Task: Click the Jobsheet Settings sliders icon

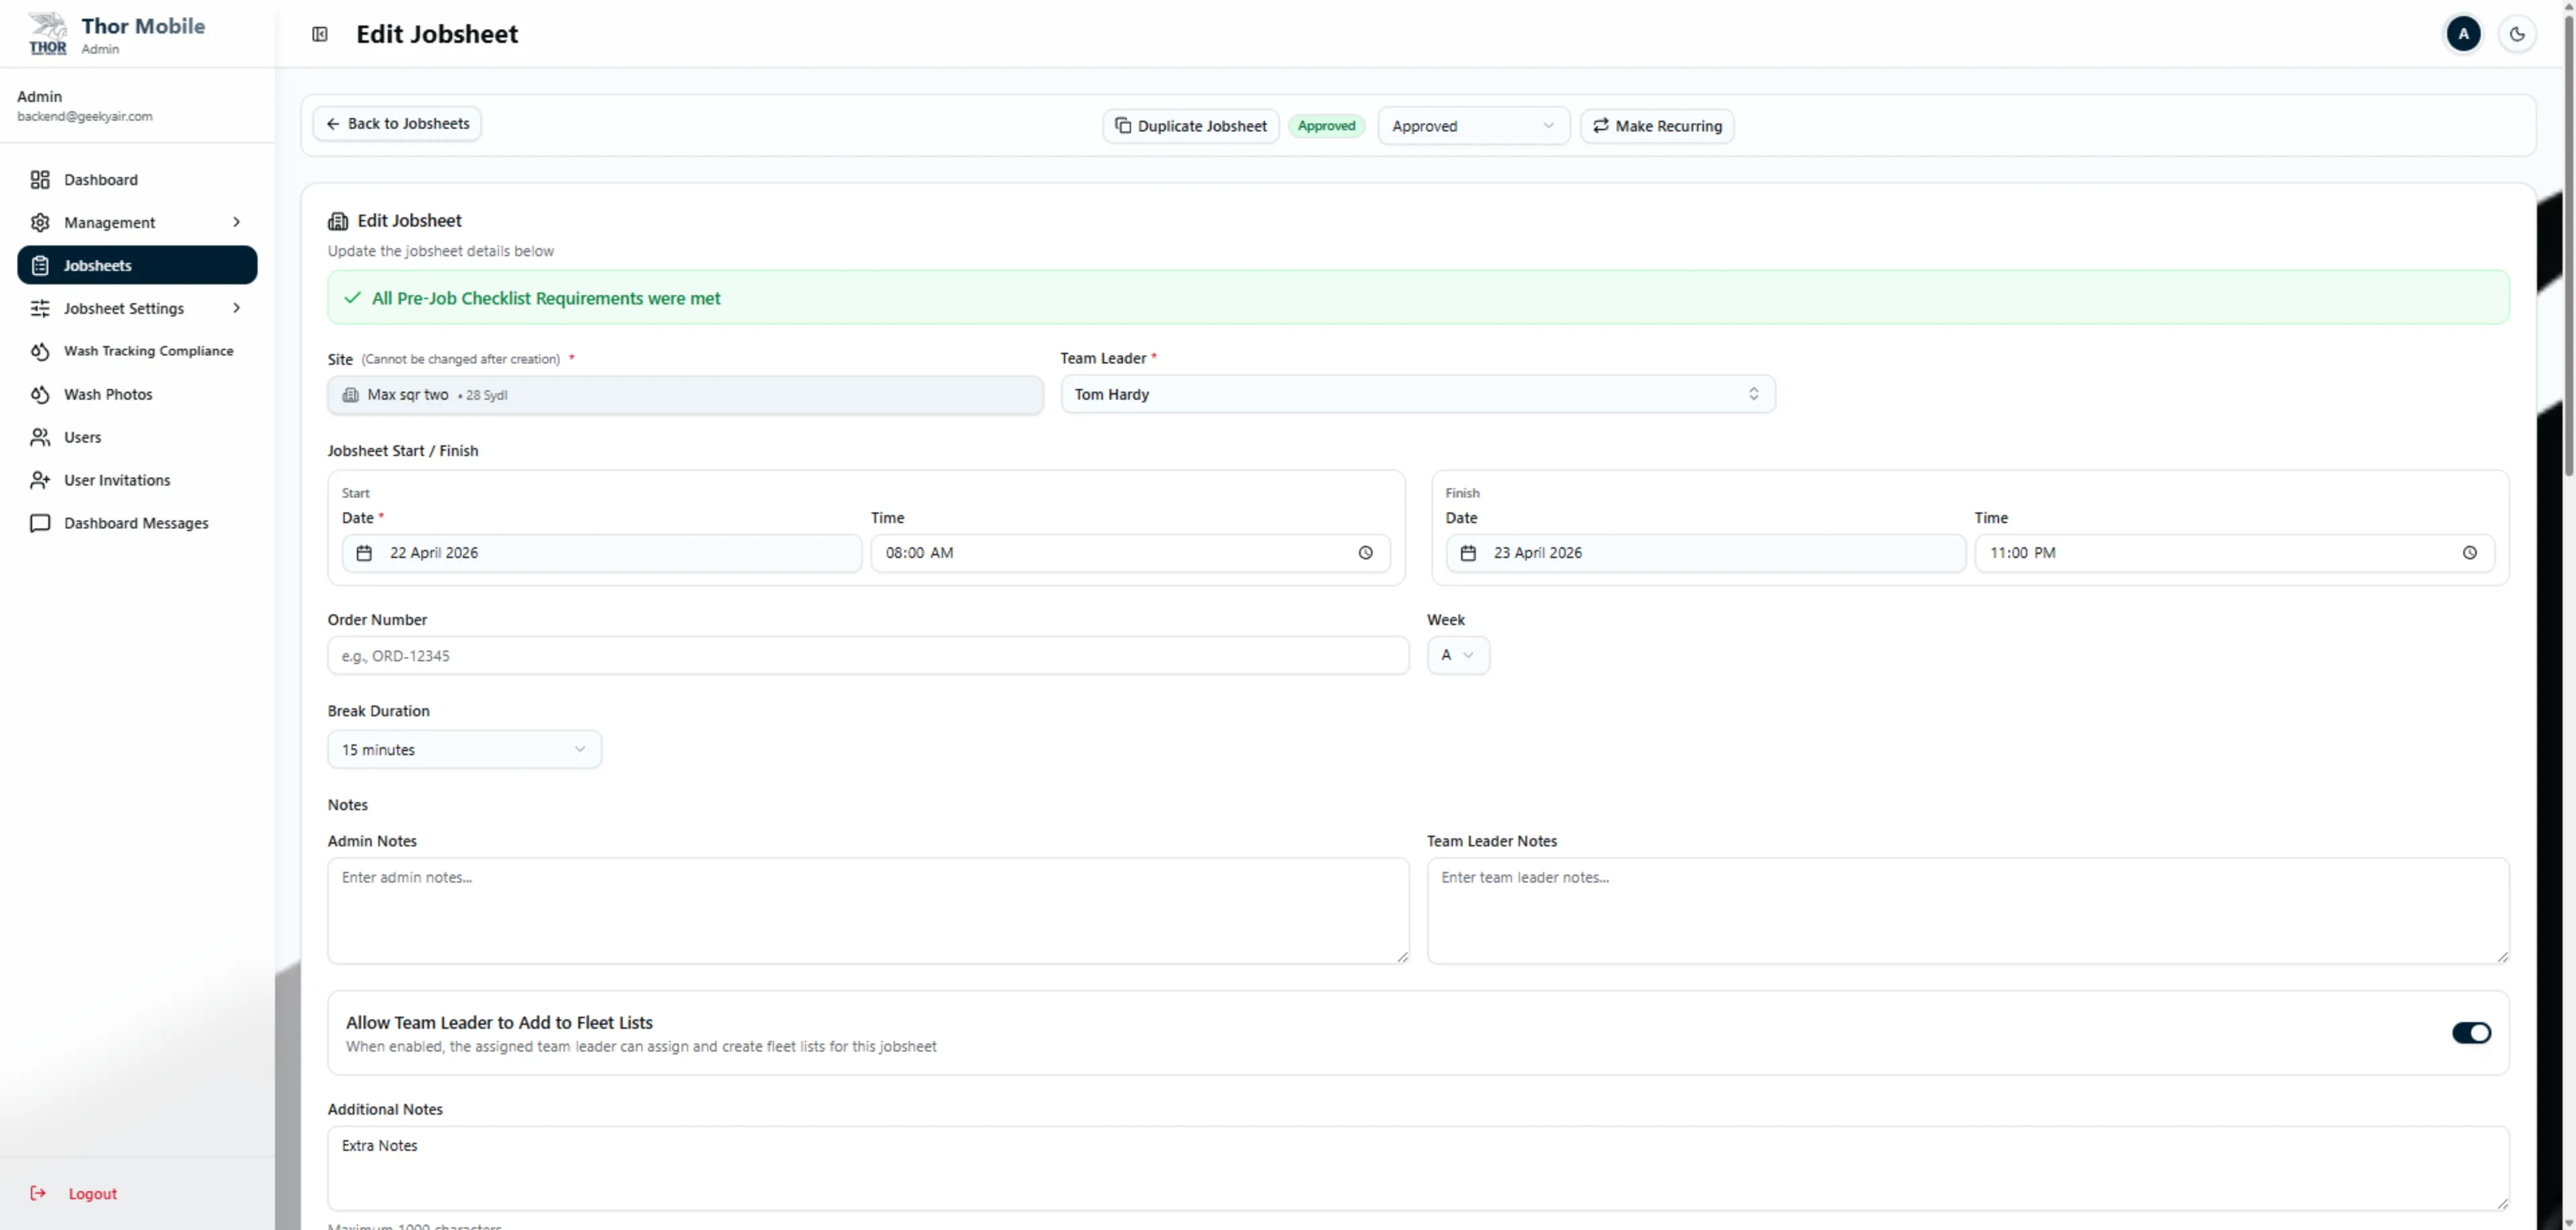Action: (x=40, y=308)
